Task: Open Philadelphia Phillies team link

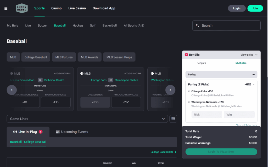Action: [126, 80]
